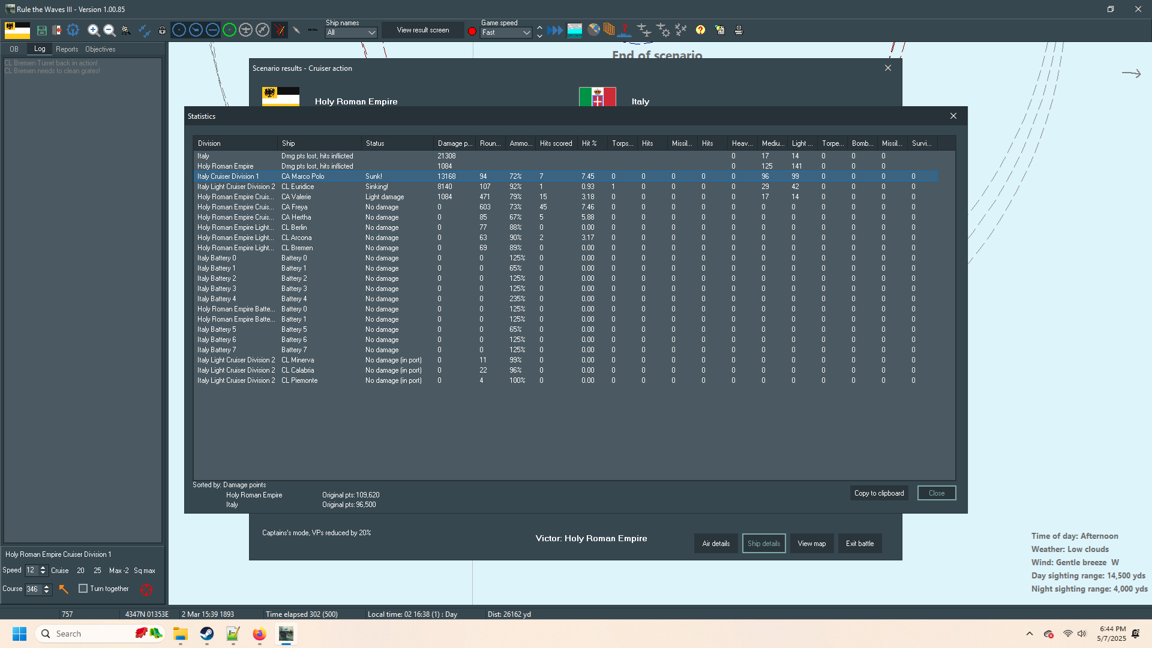This screenshot has height=648, width=1152.
Task: Click the ship with question mark icon
Action: click(625, 30)
